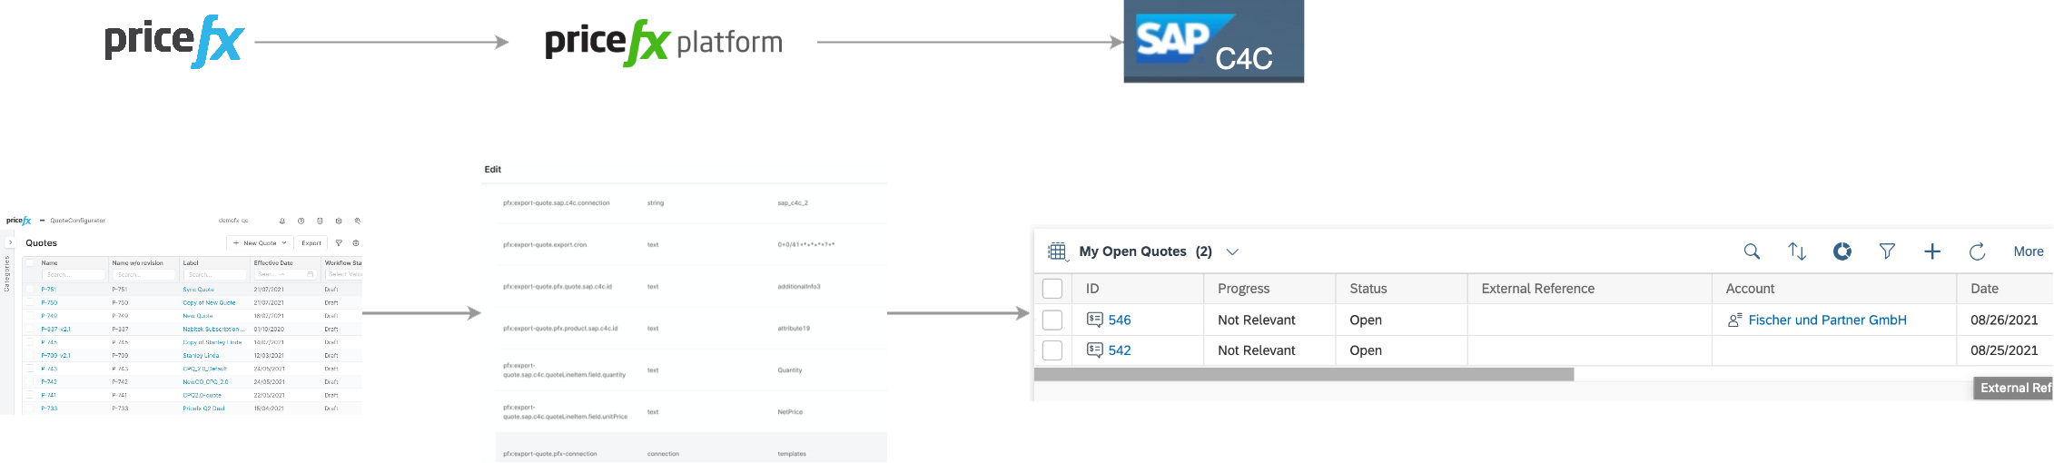Click the refresh icon in SAP toolbar
This screenshot has height=463, width=2054.
(x=1977, y=251)
